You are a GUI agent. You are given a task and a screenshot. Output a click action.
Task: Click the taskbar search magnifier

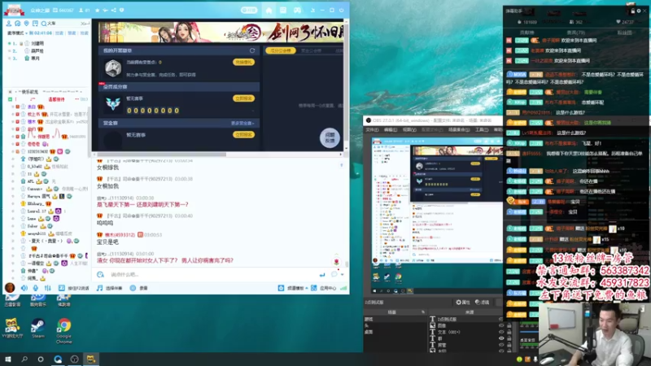point(24,359)
